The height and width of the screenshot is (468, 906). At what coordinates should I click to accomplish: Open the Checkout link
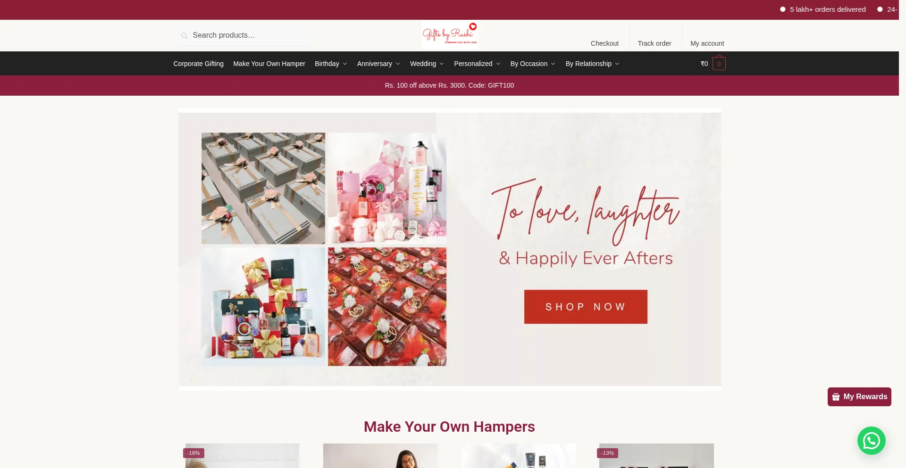tap(604, 43)
